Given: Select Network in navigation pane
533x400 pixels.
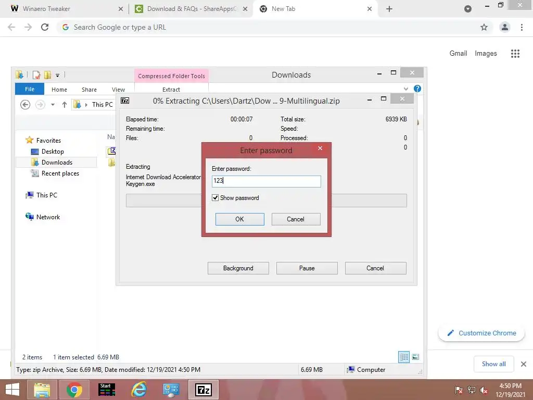Looking at the screenshot, I should point(48,217).
